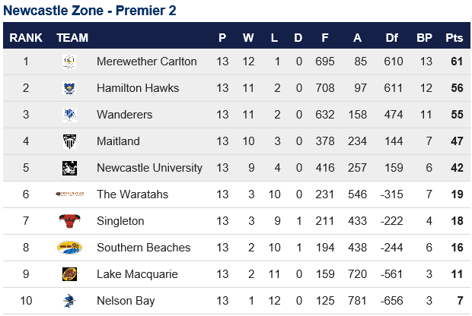Click the Newcastle Zone - Premier 2 heading
472x316 pixels.
tap(90, 11)
